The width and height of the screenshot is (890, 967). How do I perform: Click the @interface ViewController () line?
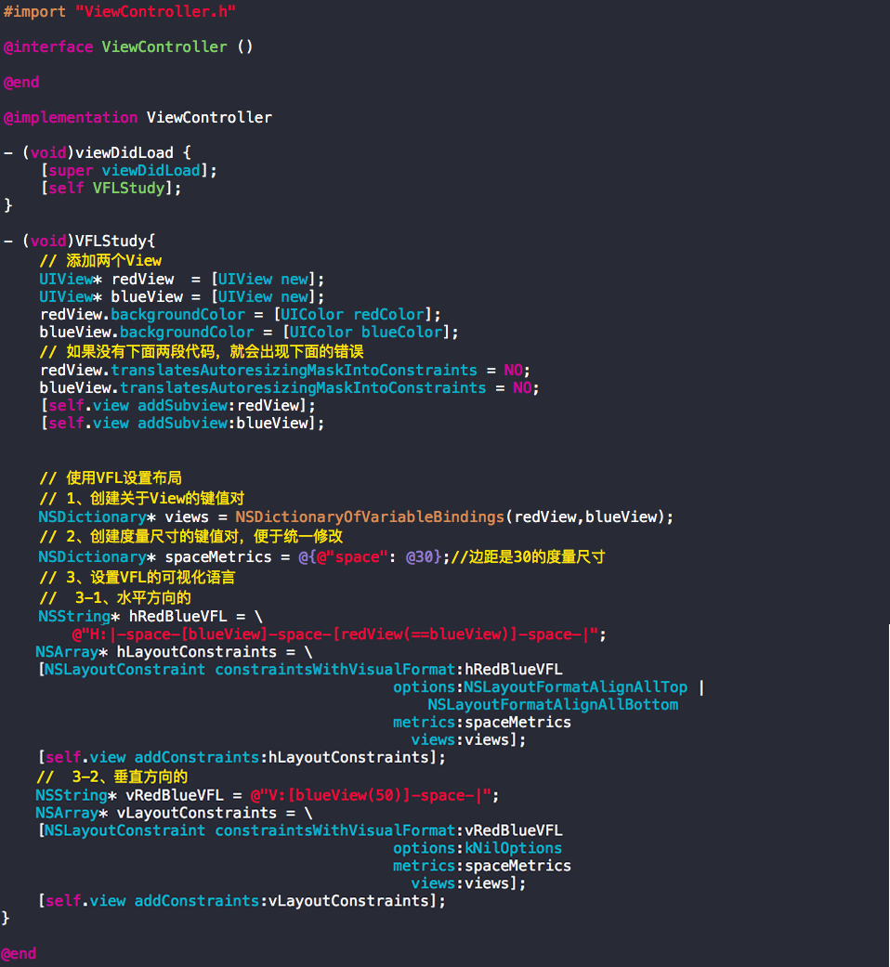point(128,46)
